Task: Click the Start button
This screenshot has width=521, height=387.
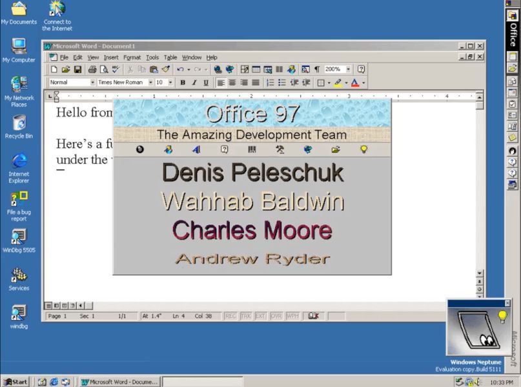Action: [16, 381]
